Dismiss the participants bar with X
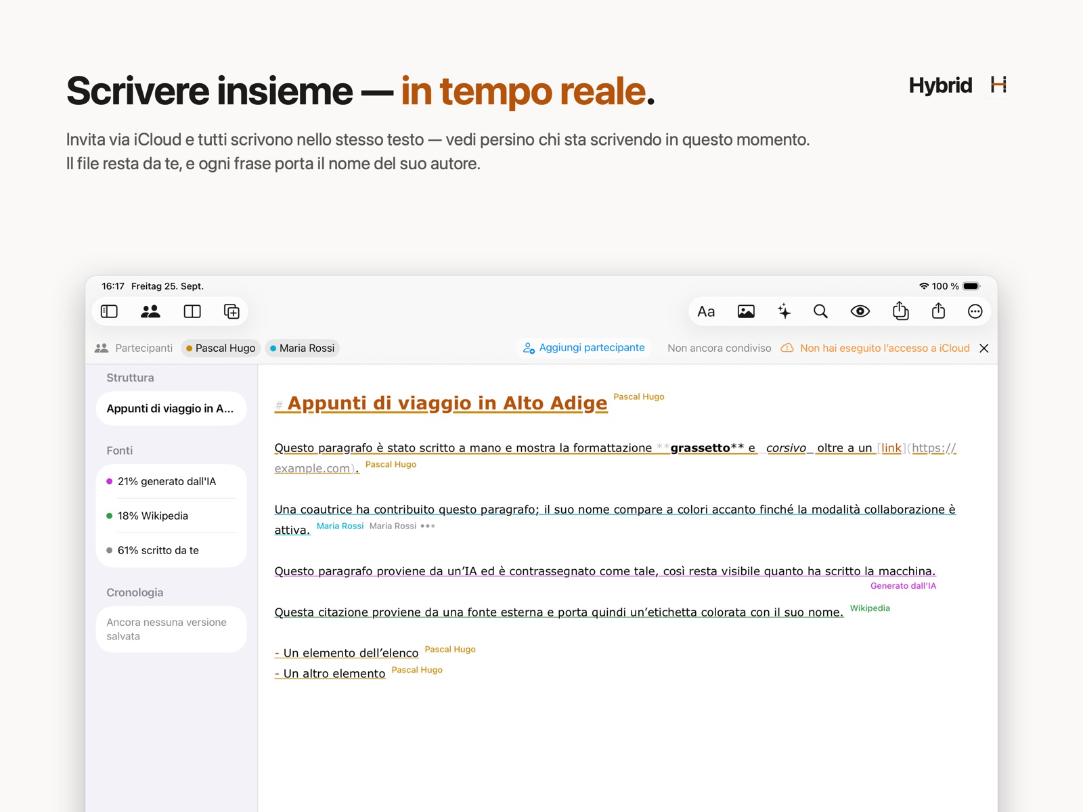1083x812 pixels. click(x=984, y=348)
